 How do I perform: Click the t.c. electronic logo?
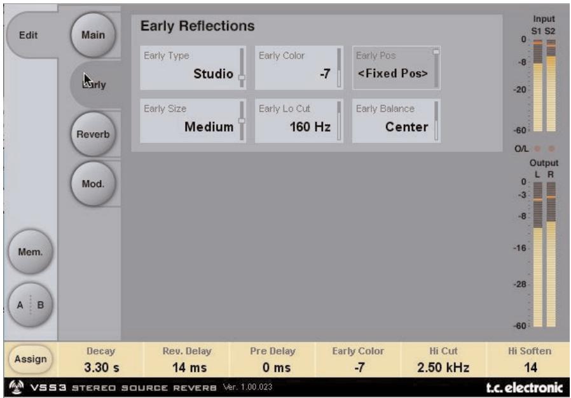click(x=523, y=388)
